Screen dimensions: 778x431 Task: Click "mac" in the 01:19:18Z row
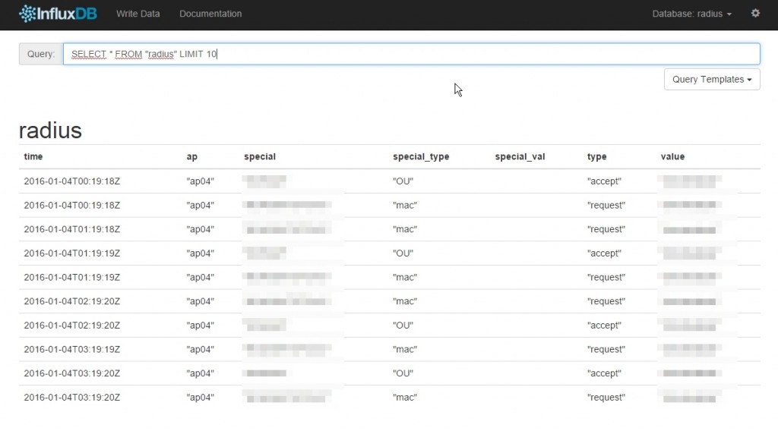(x=405, y=229)
